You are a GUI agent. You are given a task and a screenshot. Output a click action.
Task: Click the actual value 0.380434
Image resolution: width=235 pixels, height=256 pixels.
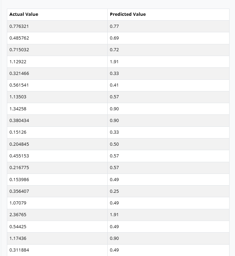[x=19, y=121]
